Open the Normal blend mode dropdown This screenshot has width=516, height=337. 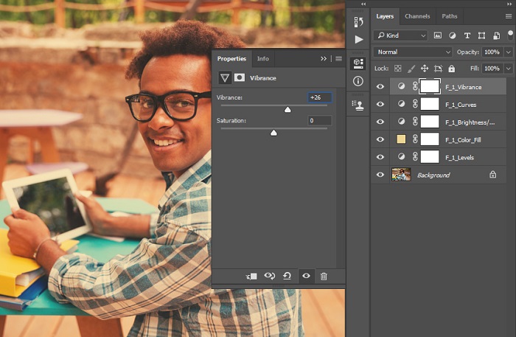tap(414, 52)
